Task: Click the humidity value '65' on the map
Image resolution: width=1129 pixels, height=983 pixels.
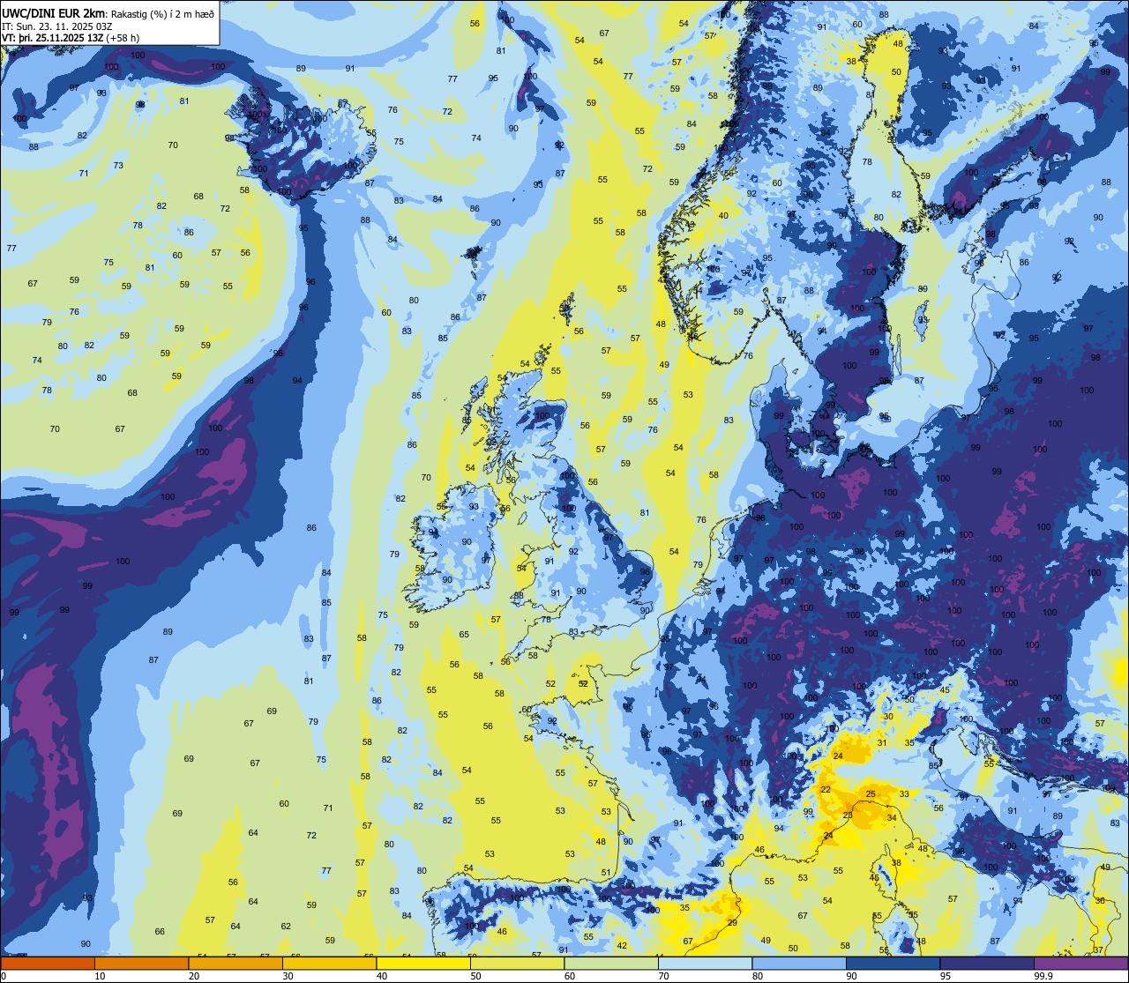Action: point(464,634)
